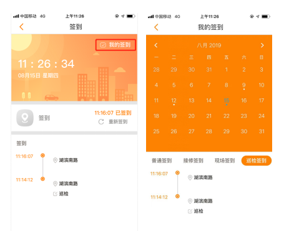Select August 15 in the calendar
This screenshot has width=294, height=231.
click(227, 101)
